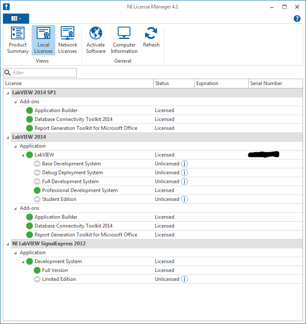
Task: Click green status dot for Full Version
Action: pos(37,270)
